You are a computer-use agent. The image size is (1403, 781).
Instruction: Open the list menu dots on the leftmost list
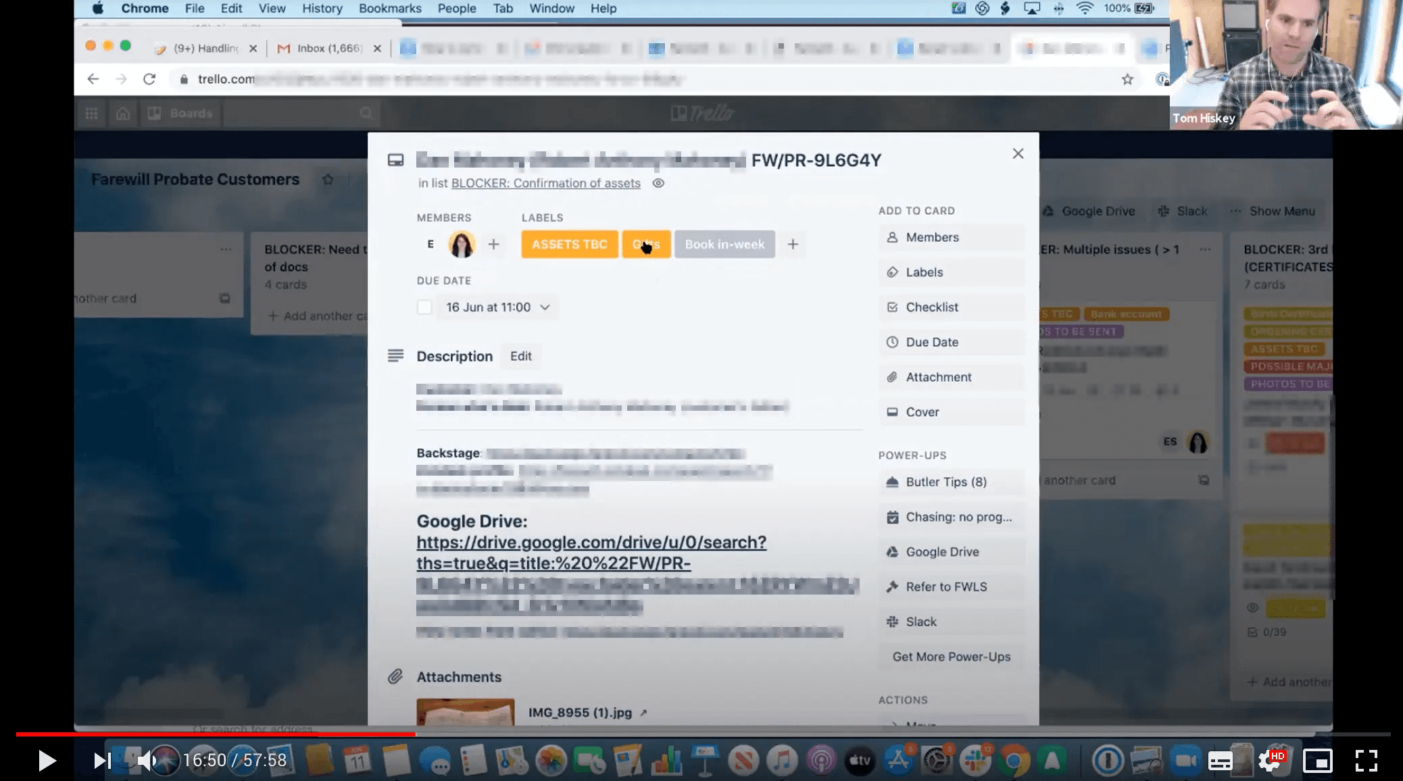click(x=226, y=249)
